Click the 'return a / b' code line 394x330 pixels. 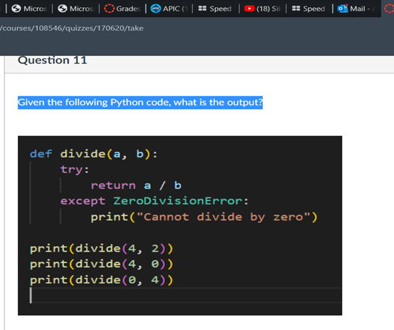click(136, 185)
